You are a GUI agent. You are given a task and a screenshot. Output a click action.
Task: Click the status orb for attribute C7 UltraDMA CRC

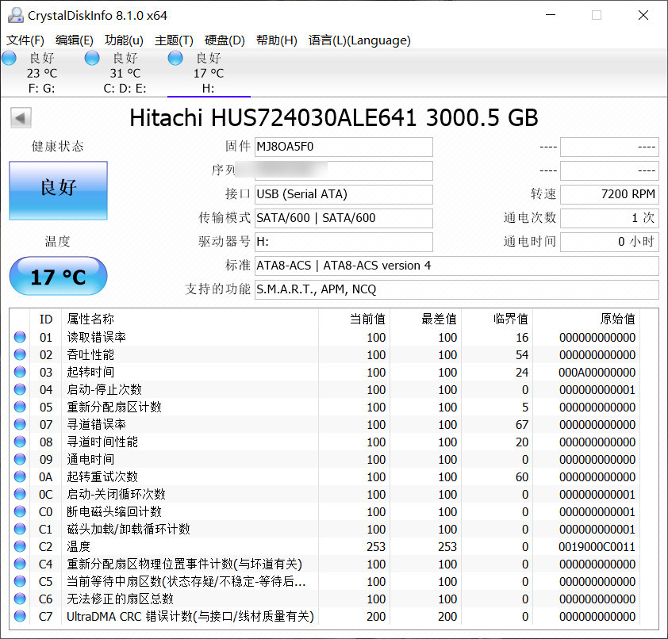point(20,617)
